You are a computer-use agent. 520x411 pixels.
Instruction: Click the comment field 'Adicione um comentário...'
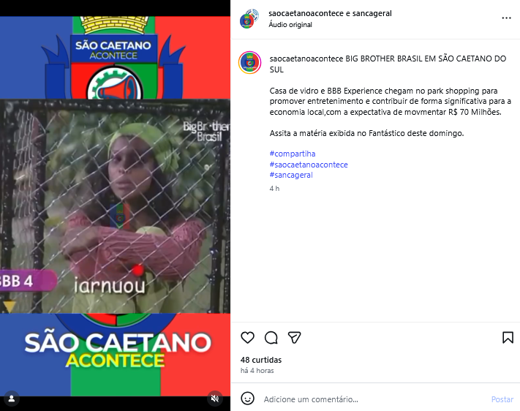(373, 399)
